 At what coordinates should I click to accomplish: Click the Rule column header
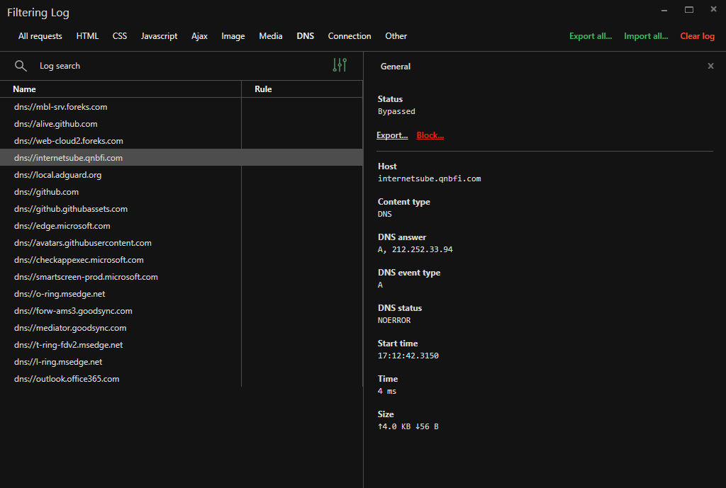click(263, 89)
